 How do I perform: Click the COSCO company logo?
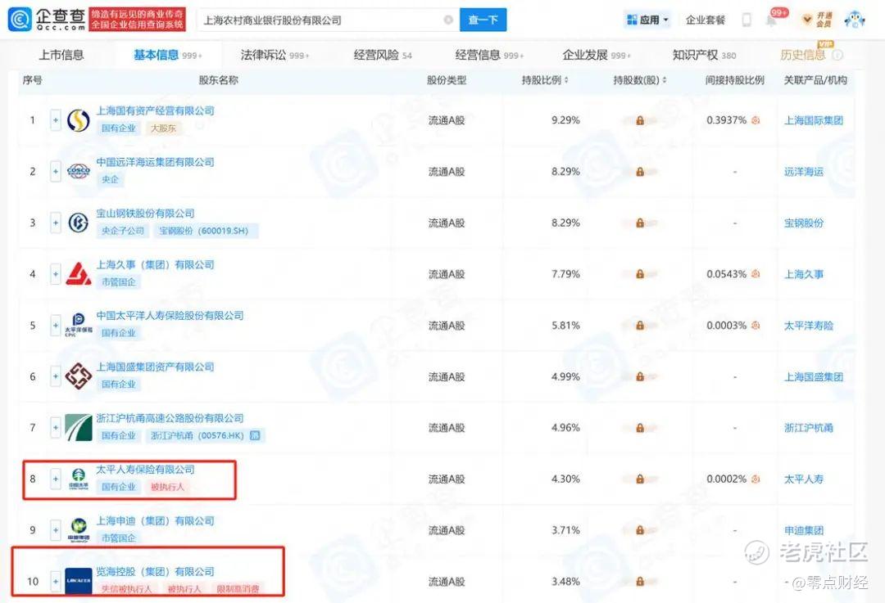pos(79,171)
